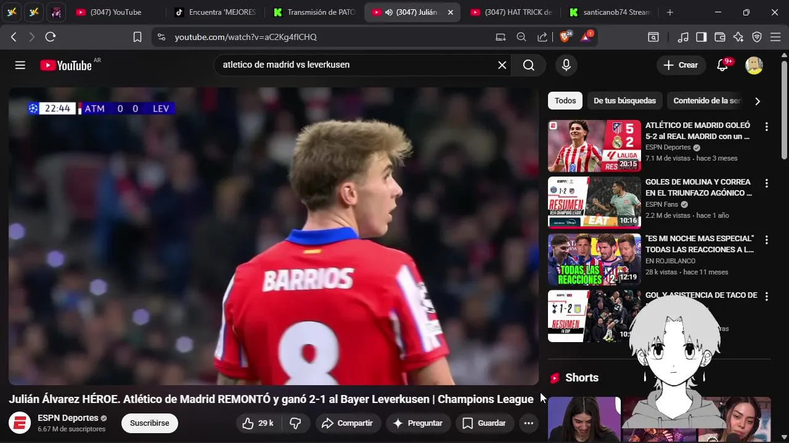
Task: Open site settings icon in address bar
Action: [161, 37]
